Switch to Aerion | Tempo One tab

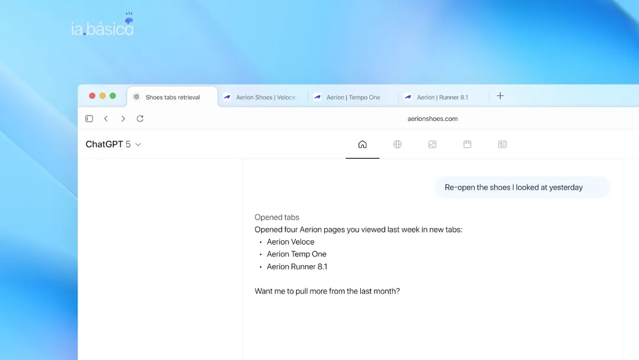(353, 97)
